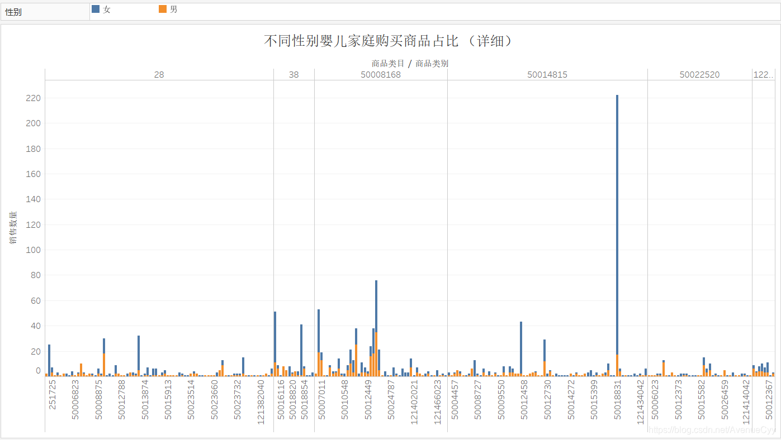
Task: Click the 100 tick on the y-axis
Action: point(34,250)
